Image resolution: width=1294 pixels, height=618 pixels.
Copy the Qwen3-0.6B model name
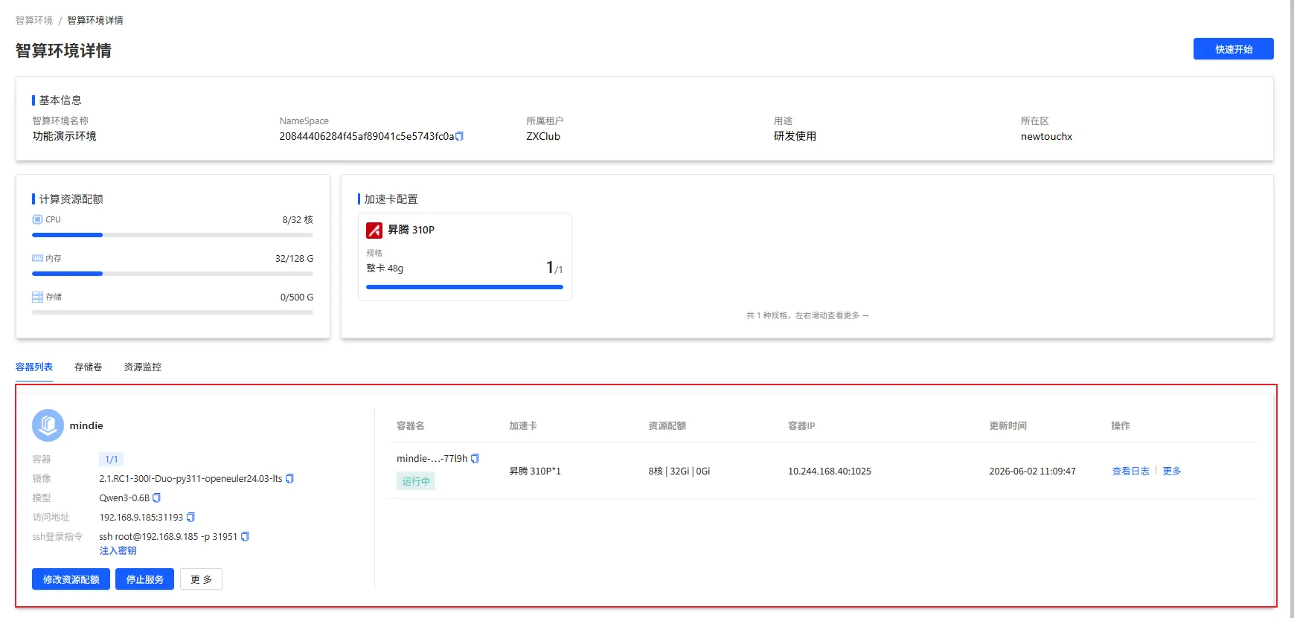coord(156,498)
